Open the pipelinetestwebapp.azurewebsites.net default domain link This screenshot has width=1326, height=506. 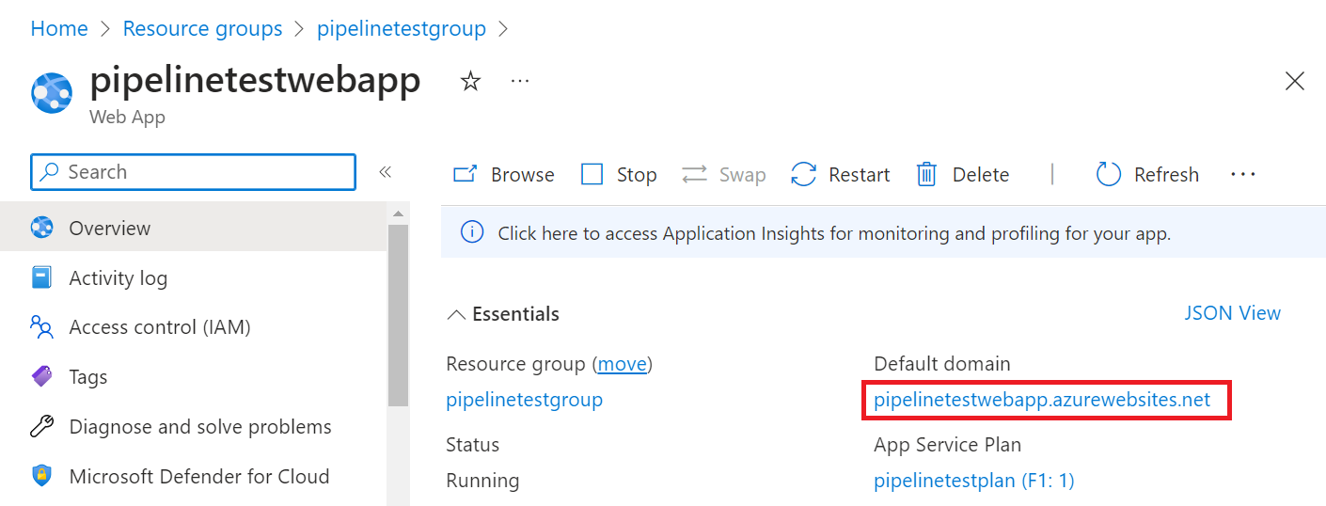coord(1042,400)
